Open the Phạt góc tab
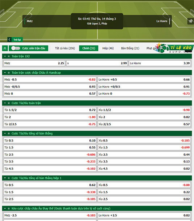The height and width of the screenshot is (221, 194). (x=151, y=48)
